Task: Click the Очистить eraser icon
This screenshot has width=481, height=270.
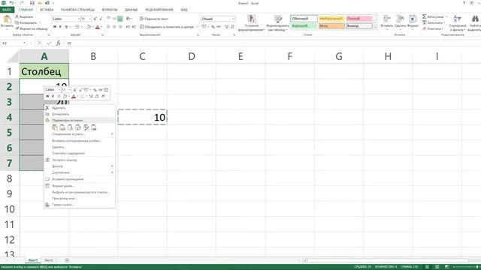Action: [x=424, y=28]
